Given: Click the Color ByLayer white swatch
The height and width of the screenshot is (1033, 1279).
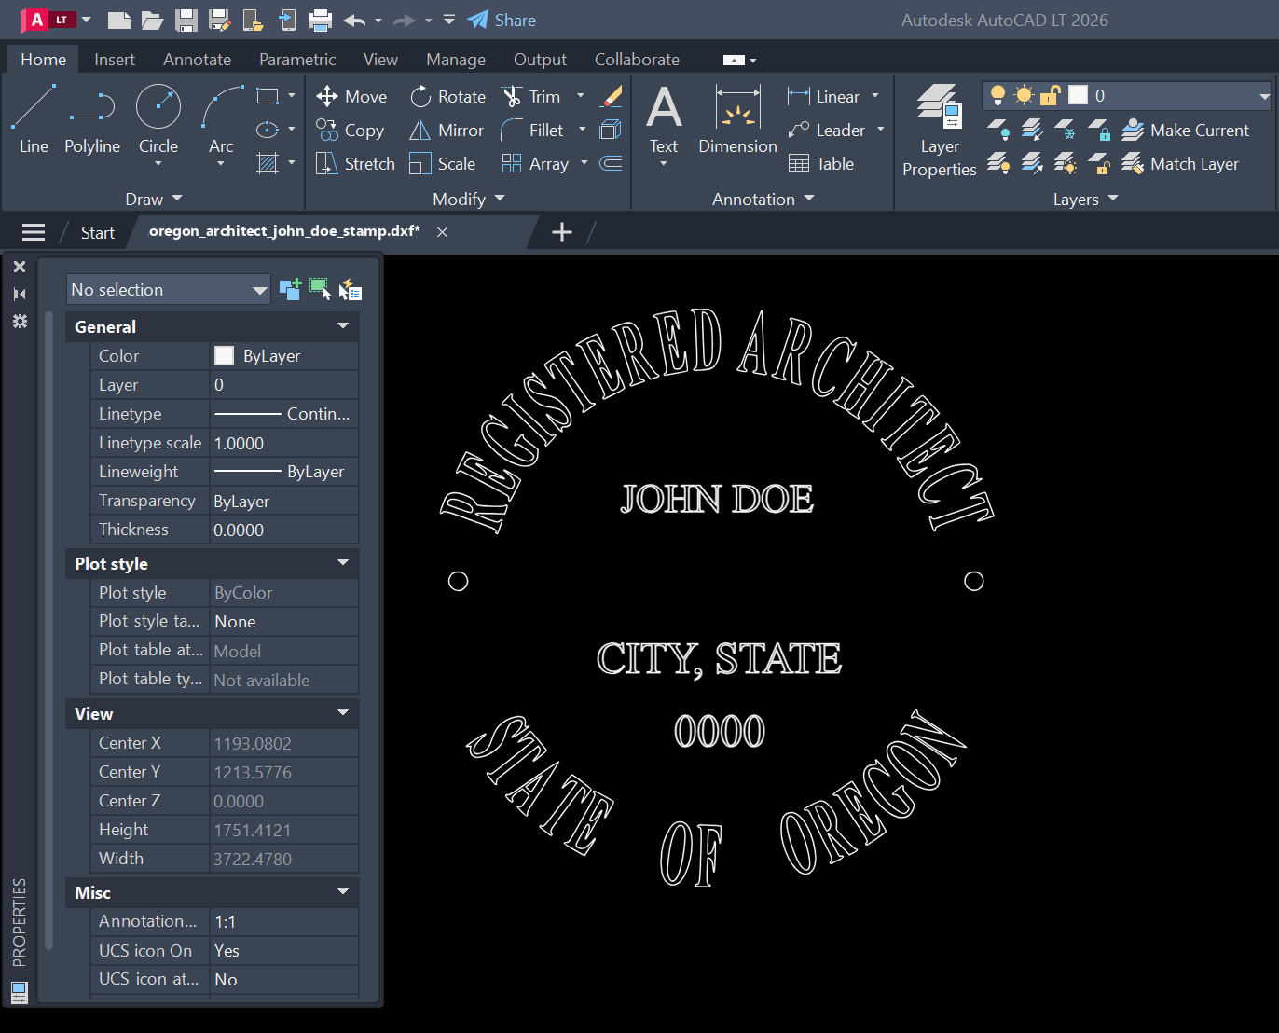Looking at the screenshot, I should coord(225,355).
